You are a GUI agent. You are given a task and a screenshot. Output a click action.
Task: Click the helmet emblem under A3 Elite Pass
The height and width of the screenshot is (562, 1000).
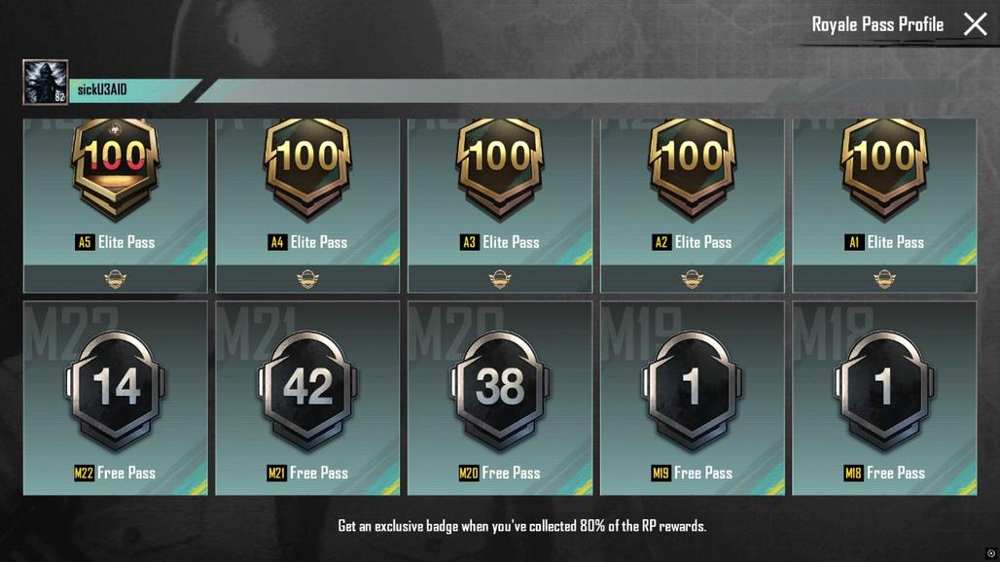pyautogui.click(x=499, y=279)
